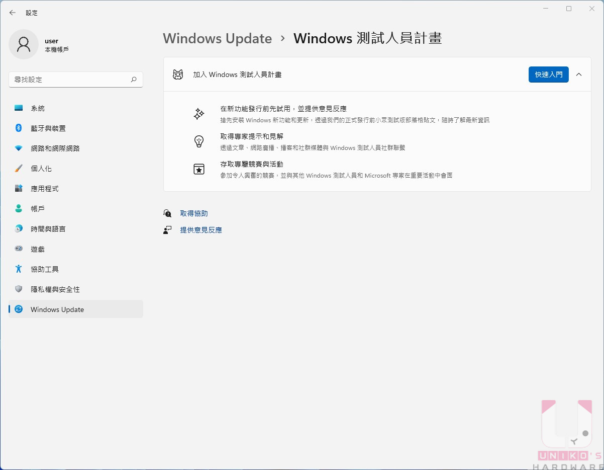Click the Insider program ninja cat icon
The width and height of the screenshot is (604, 470).
178,74
